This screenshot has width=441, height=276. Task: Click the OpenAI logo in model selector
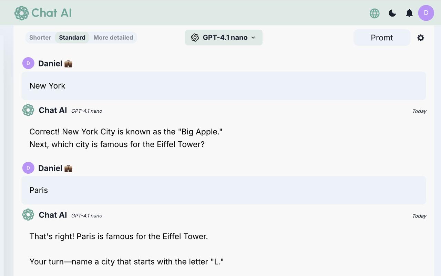click(195, 38)
